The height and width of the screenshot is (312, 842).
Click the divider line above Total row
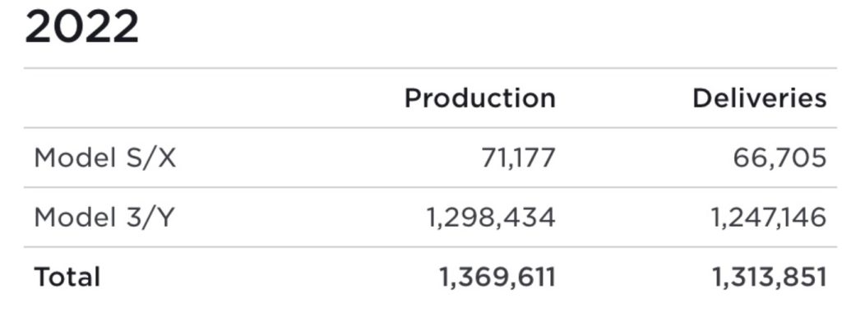[x=430, y=247]
